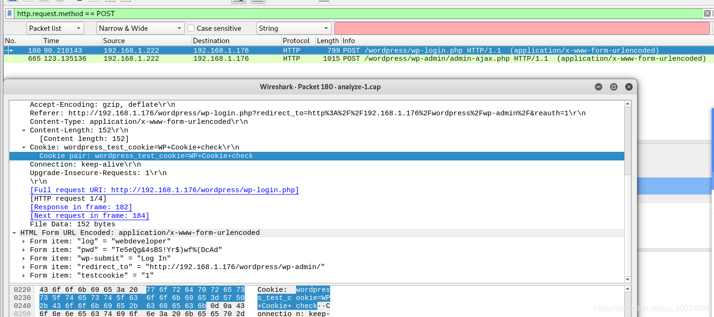Select the Accept-Encoding: gzip, deflate line

(102, 105)
